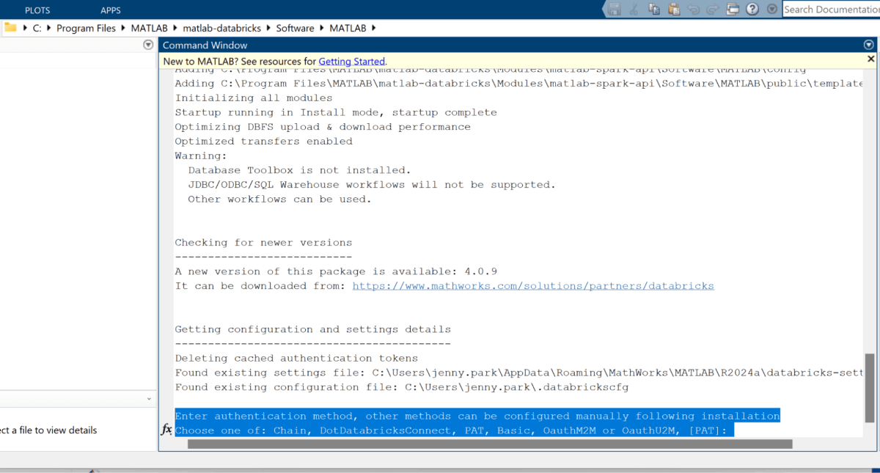Select first MATLAB folder in path bar

pos(149,28)
